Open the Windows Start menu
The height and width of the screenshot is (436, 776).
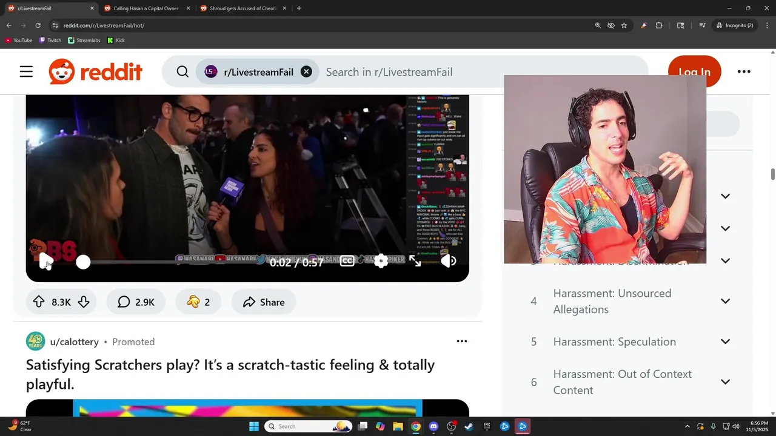point(253,426)
